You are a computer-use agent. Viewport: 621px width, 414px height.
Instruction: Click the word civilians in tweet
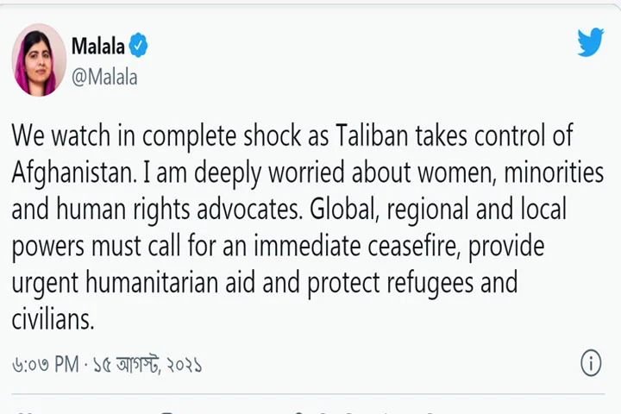pyautogui.click(x=52, y=320)
